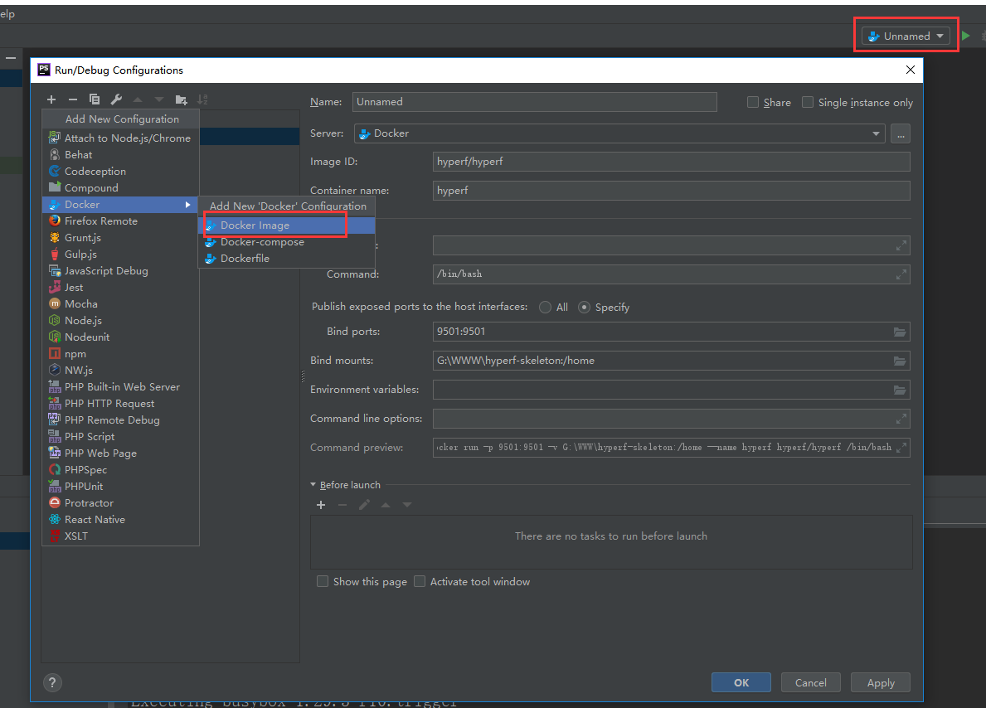Enable the Share checkbox

[753, 102]
